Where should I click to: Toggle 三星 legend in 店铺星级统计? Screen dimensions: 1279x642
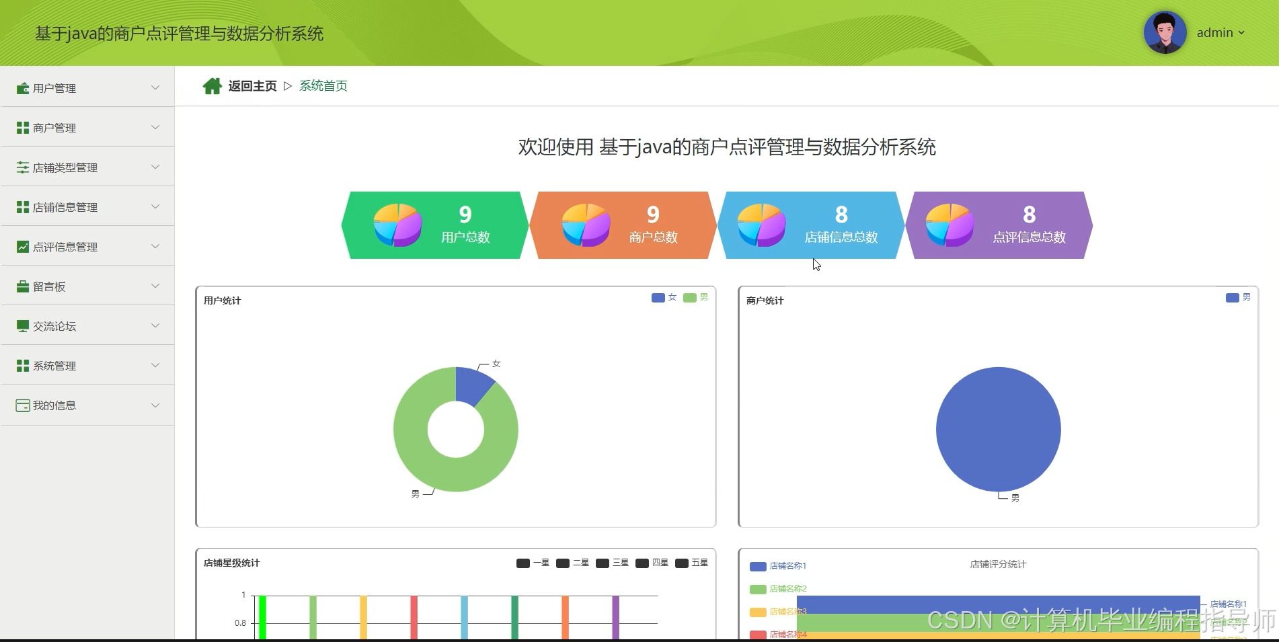pyautogui.click(x=612, y=563)
